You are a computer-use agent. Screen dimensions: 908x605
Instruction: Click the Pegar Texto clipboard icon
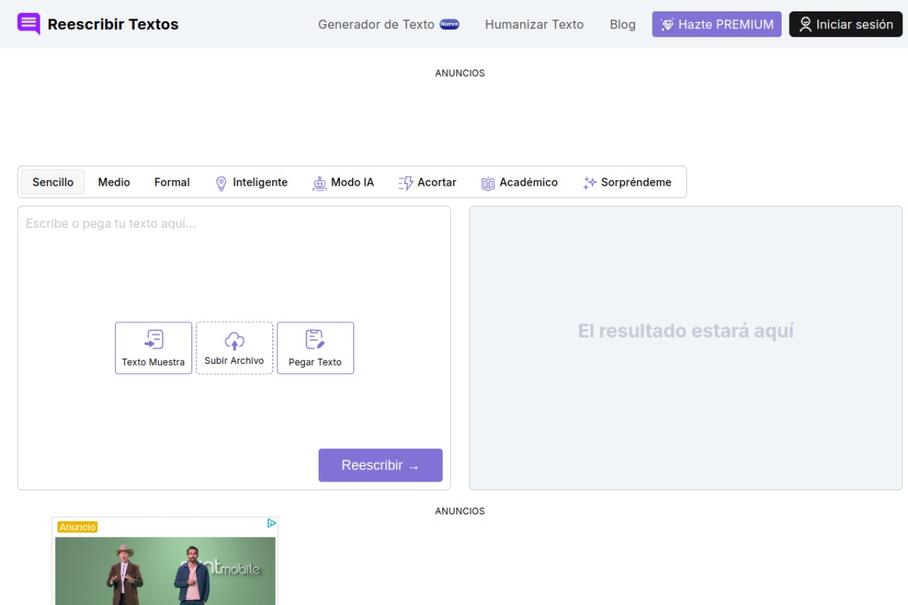(315, 339)
